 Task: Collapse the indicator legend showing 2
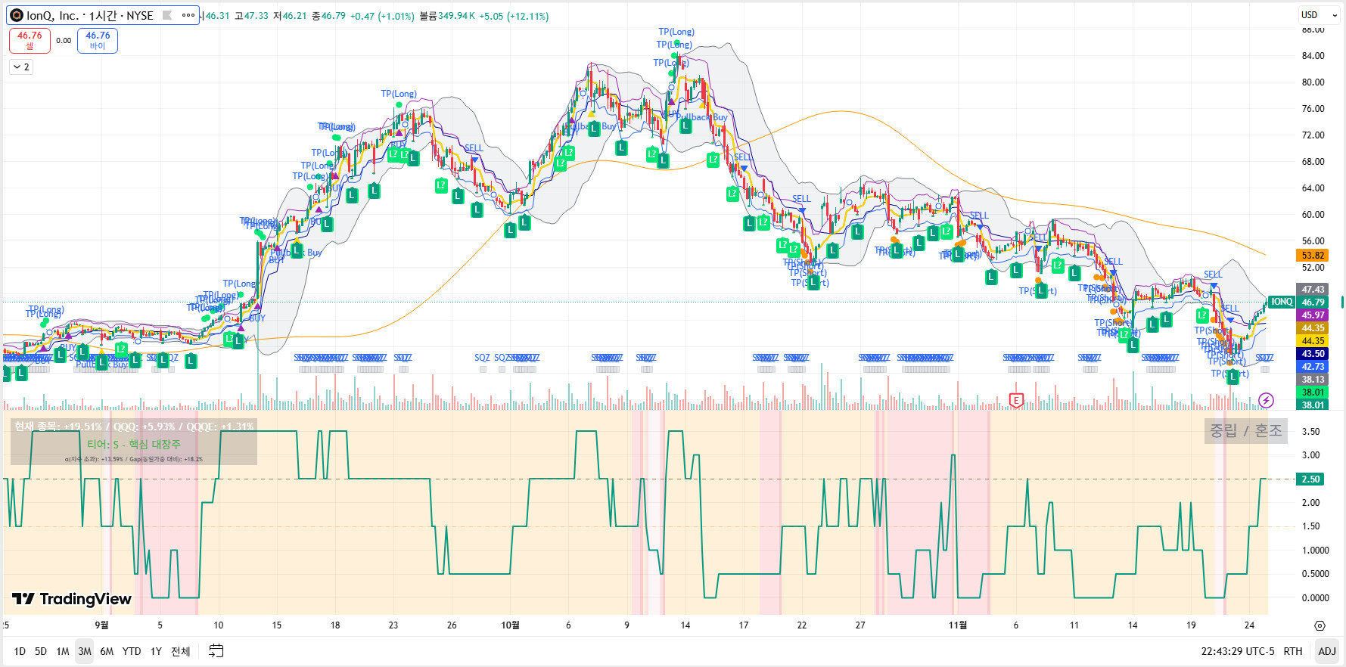click(x=21, y=67)
